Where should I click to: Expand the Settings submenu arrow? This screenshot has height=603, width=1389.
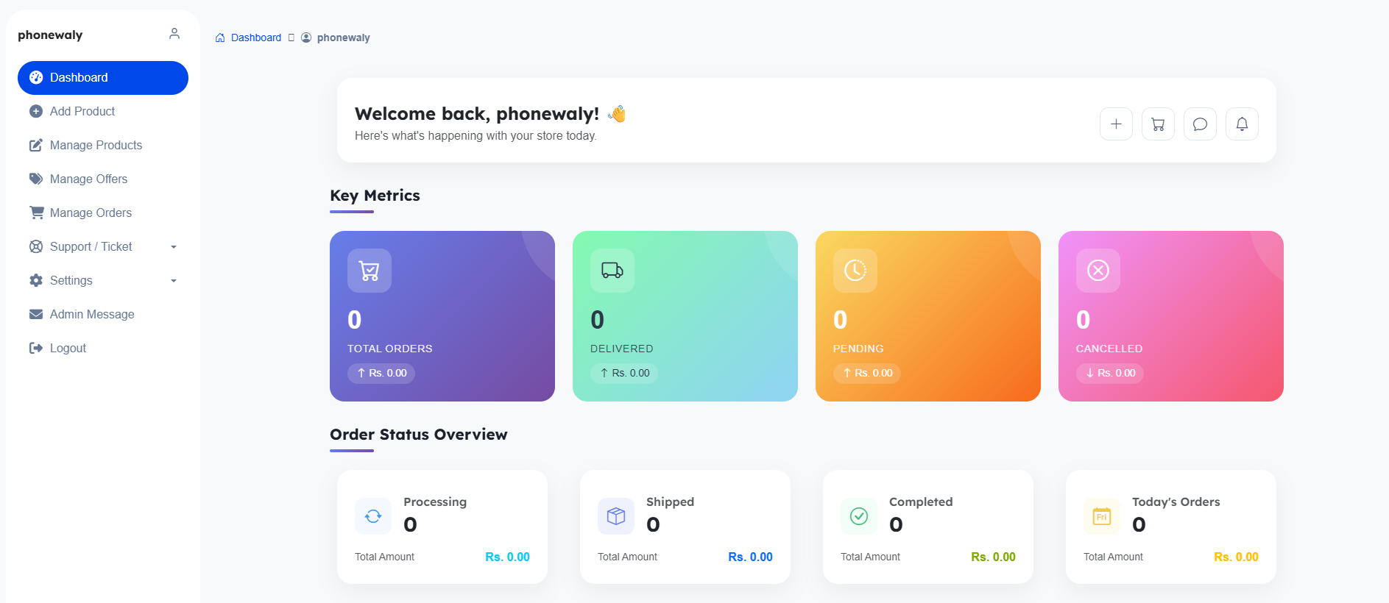point(174,281)
